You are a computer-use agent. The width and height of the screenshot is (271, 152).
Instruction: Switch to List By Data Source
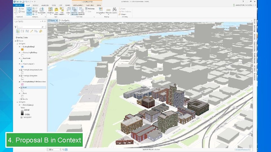pos(22,31)
